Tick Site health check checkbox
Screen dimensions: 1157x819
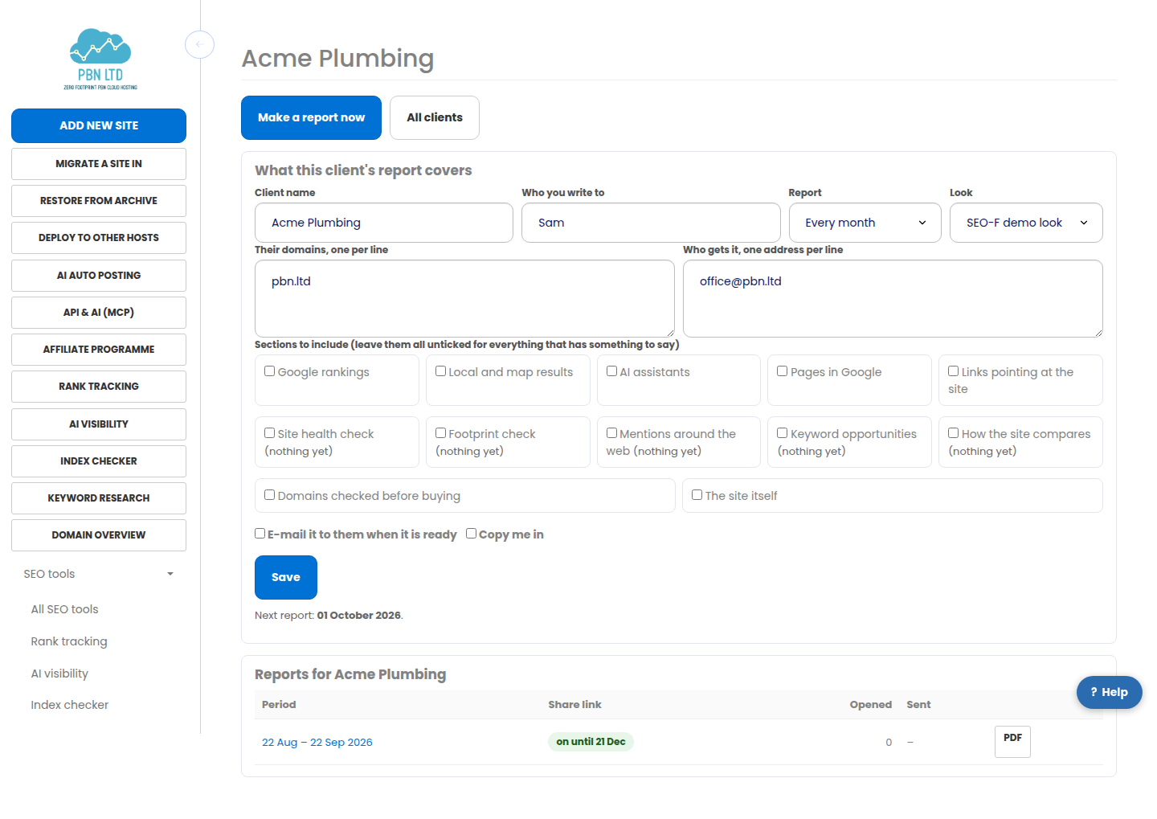coord(270,433)
